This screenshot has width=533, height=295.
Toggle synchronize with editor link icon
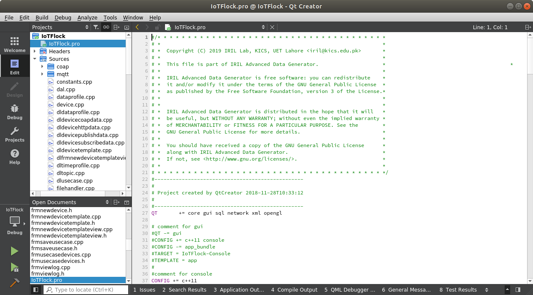tap(106, 27)
